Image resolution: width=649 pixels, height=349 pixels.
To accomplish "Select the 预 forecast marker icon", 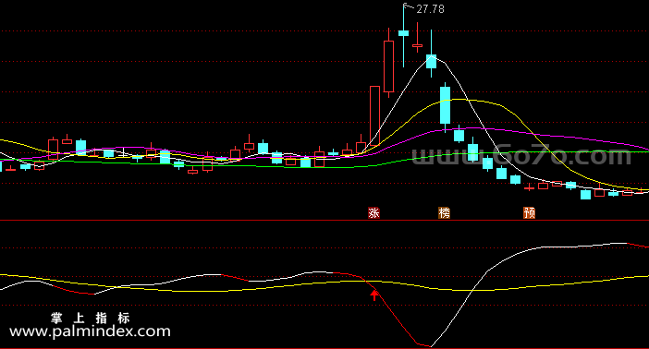I will [530, 213].
